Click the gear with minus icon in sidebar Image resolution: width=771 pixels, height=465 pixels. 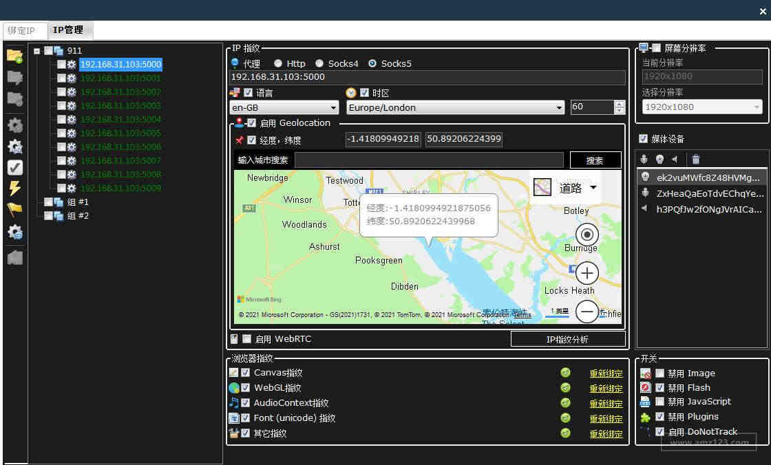14,232
